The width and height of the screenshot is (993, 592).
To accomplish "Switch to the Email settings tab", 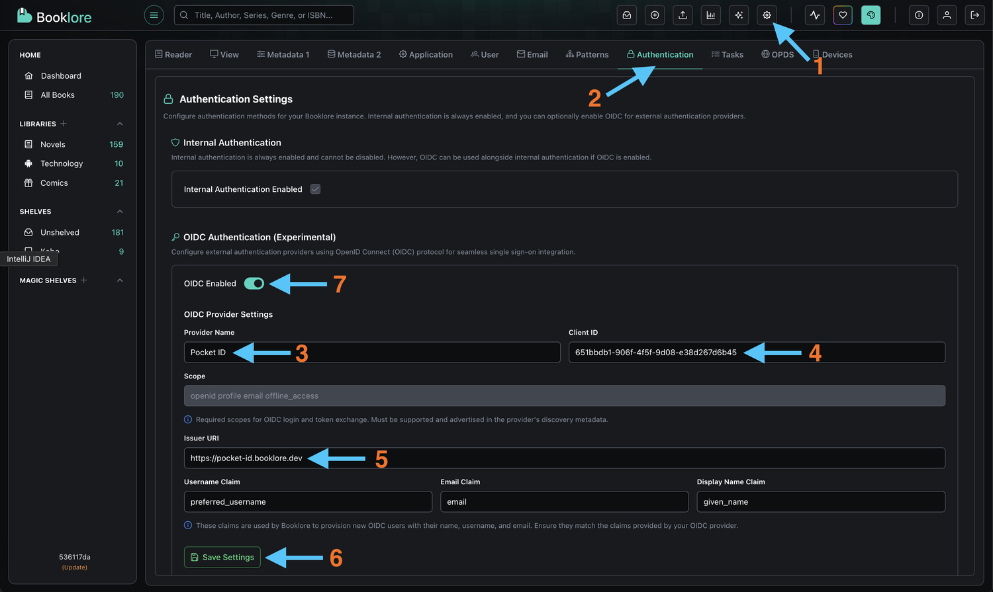I will 532,54.
